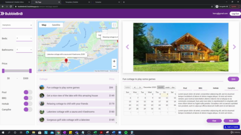Image resolution: width=241 pixels, height=135 pixels.
Task: Click maximum price slider handle
Action: [31, 71]
